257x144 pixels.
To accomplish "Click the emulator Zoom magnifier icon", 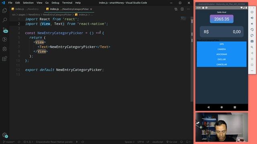I will pos(252,47).
